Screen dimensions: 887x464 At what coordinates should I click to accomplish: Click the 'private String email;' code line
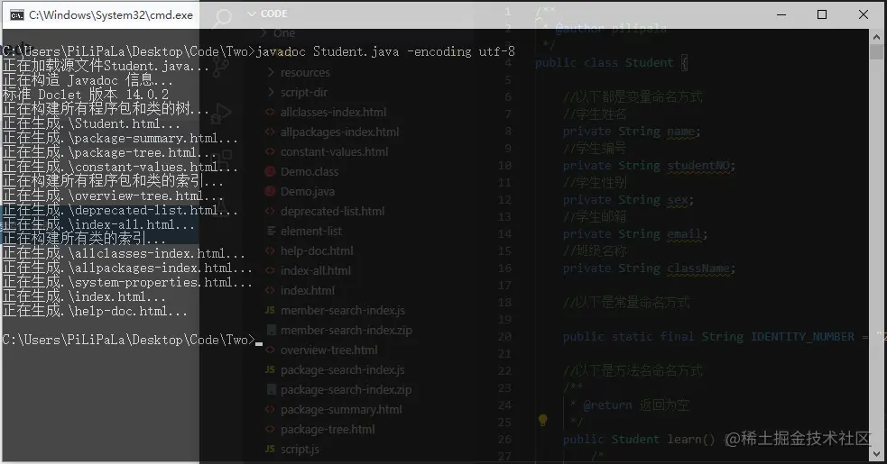[635, 234]
